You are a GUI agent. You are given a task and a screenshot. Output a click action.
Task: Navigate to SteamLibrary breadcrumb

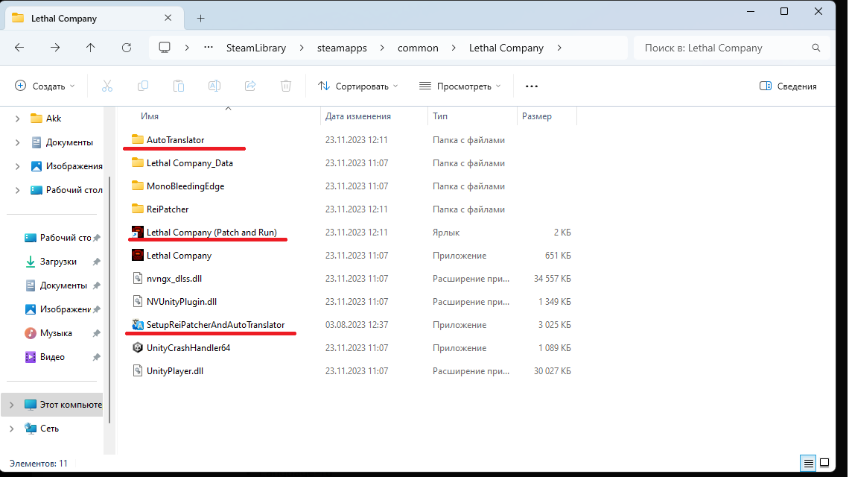coord(256,48)
